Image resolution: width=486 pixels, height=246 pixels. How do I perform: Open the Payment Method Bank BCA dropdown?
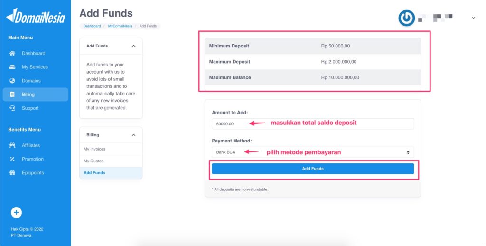click(313, 152)
